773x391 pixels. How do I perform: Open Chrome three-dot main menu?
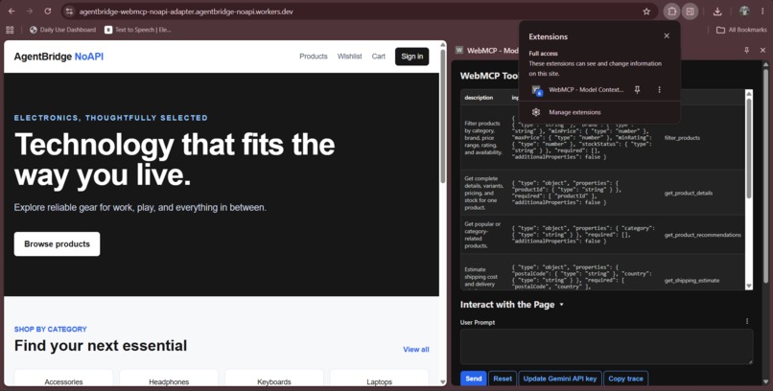(762, 11)
